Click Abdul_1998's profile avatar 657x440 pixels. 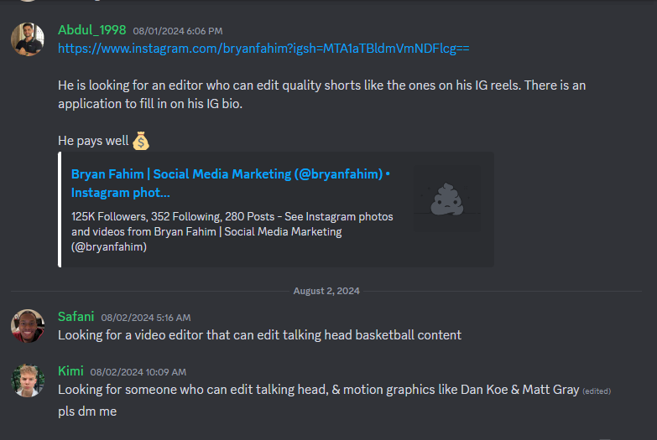pyautogui.click(x=28, y=39)
